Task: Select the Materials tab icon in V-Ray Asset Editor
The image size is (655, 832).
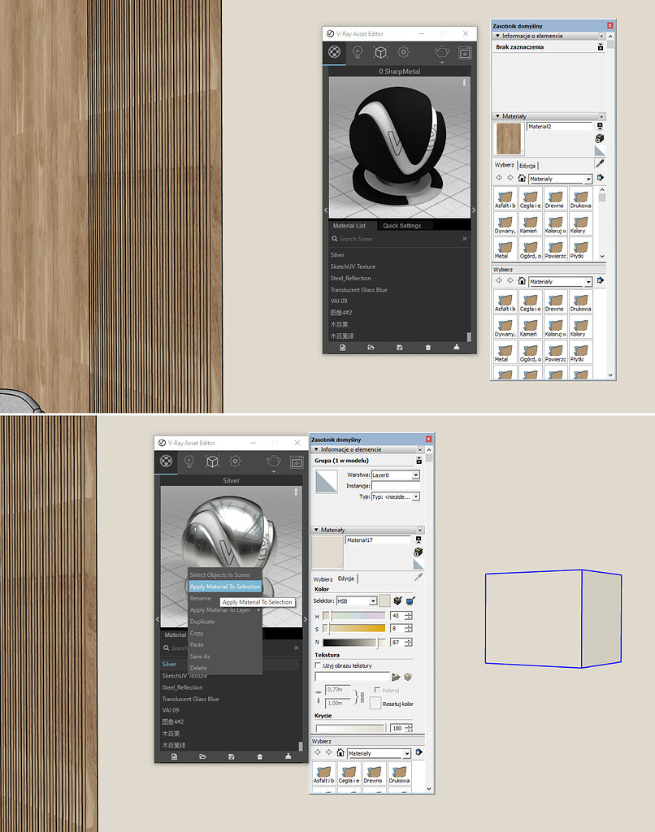Action: point(336,53)
